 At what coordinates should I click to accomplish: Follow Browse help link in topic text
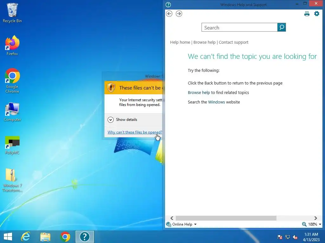(199, 93)
